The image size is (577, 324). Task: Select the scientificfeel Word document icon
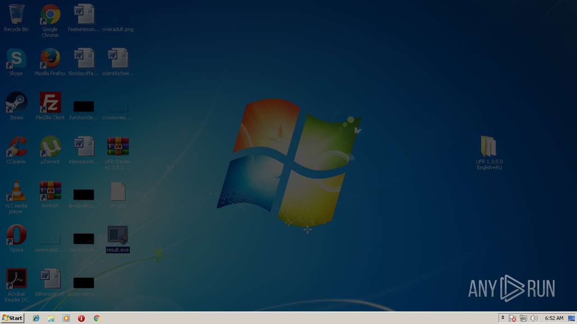pyautogui.click(x=118, y=62)
